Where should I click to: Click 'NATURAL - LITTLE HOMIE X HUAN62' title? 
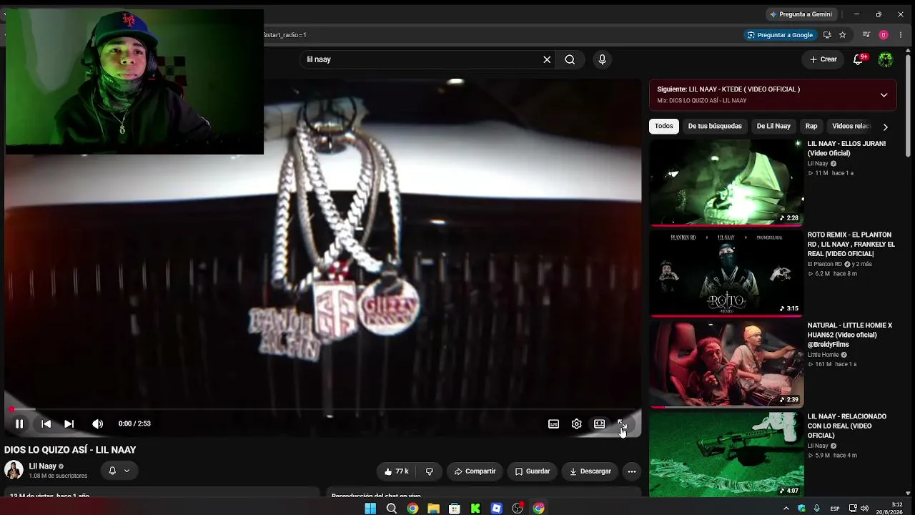pyautogui.click(x=850, y=335)
